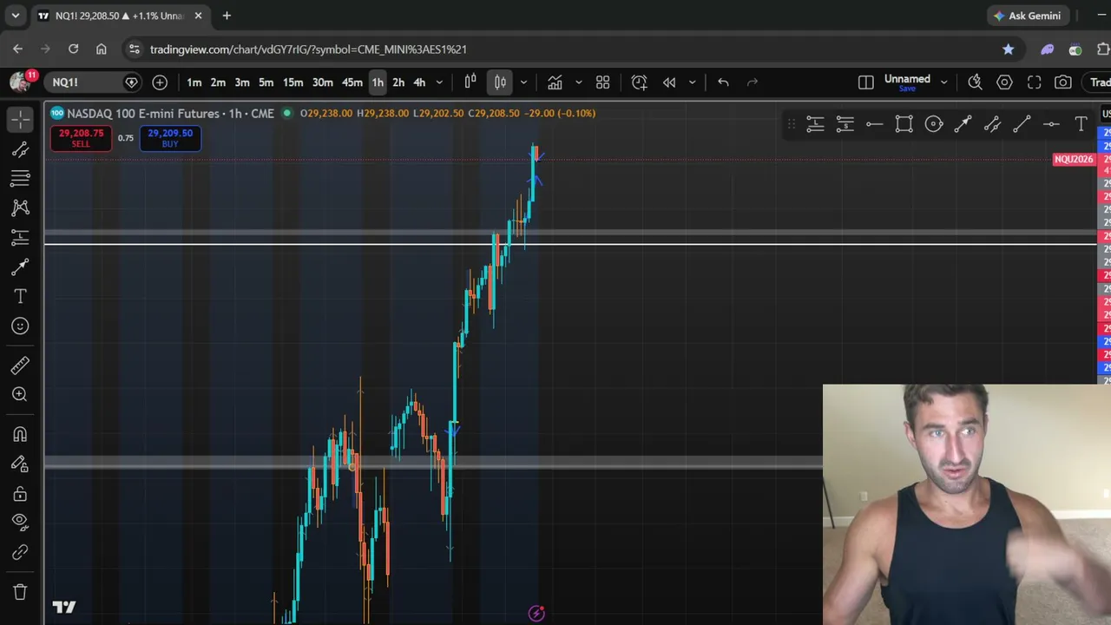The height and width of the screenshot is (625, 1111).
Task: Take a chart snapshot with camera icon
Action: [x=1063, y=82]
